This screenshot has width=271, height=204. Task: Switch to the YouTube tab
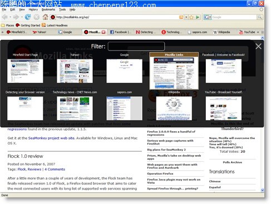click(248, 32)
